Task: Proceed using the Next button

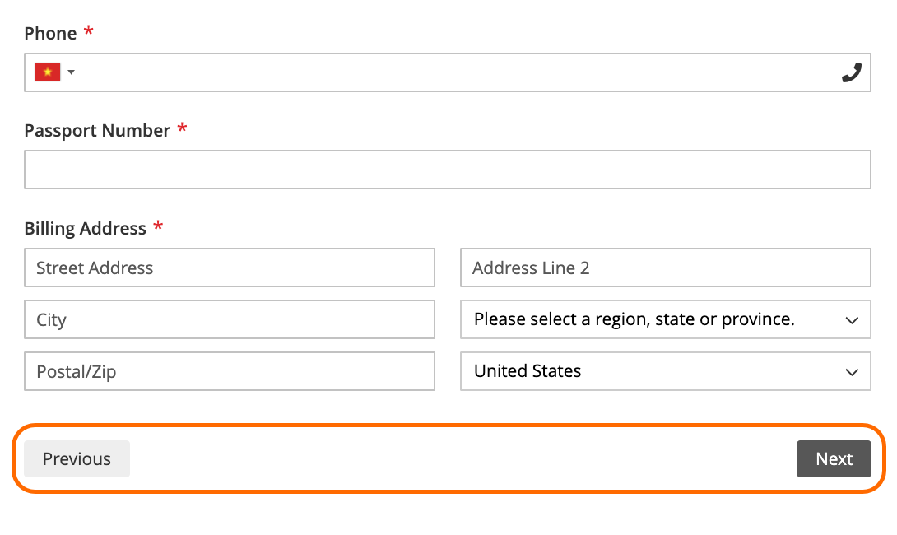Action: 834,459
